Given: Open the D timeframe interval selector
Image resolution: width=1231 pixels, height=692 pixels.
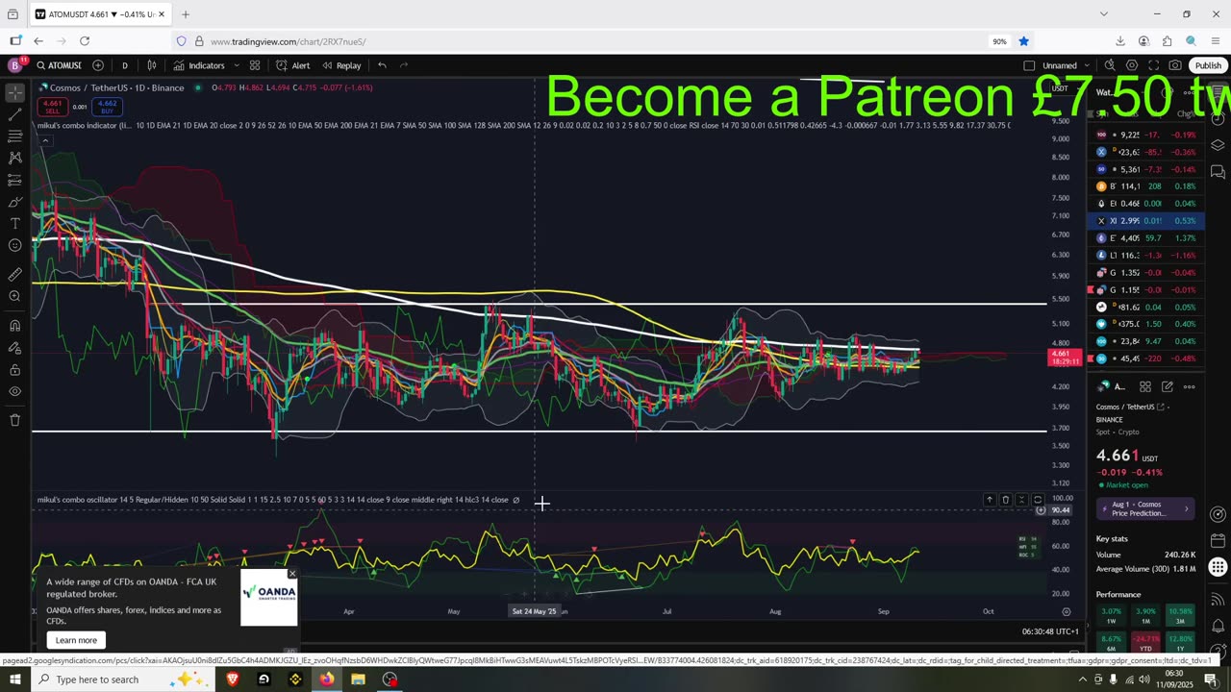Looking at the screenshot, I should tap(124, 65).
